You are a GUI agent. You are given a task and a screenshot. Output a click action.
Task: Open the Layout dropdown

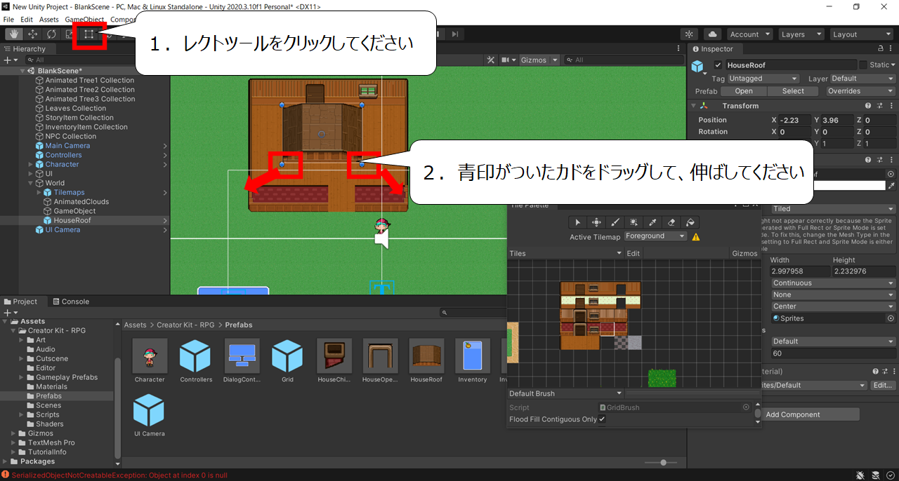coord(861,34)
